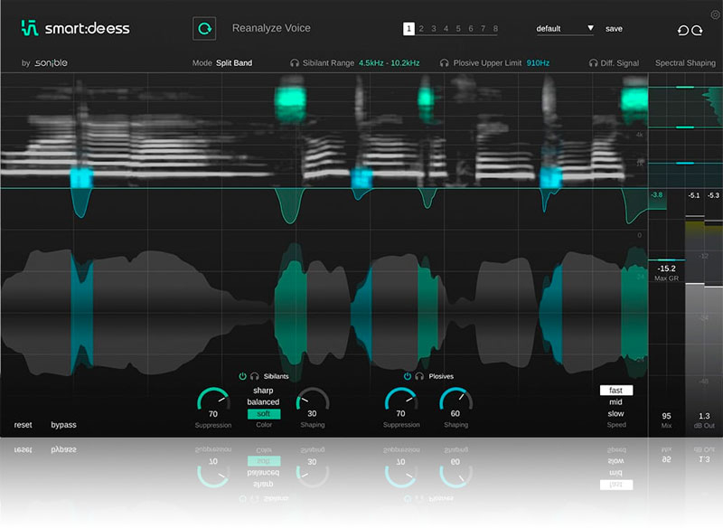Switch to state slot 2
Viewport: 723px width, 528px height.
click(x=421, y=29)
